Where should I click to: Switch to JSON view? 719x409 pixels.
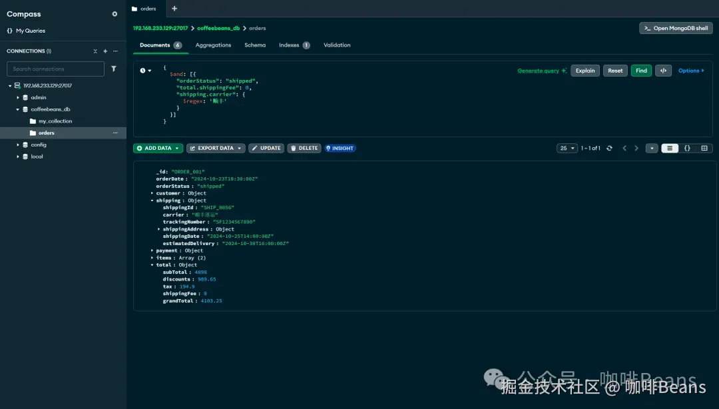(x=687, y=149)
